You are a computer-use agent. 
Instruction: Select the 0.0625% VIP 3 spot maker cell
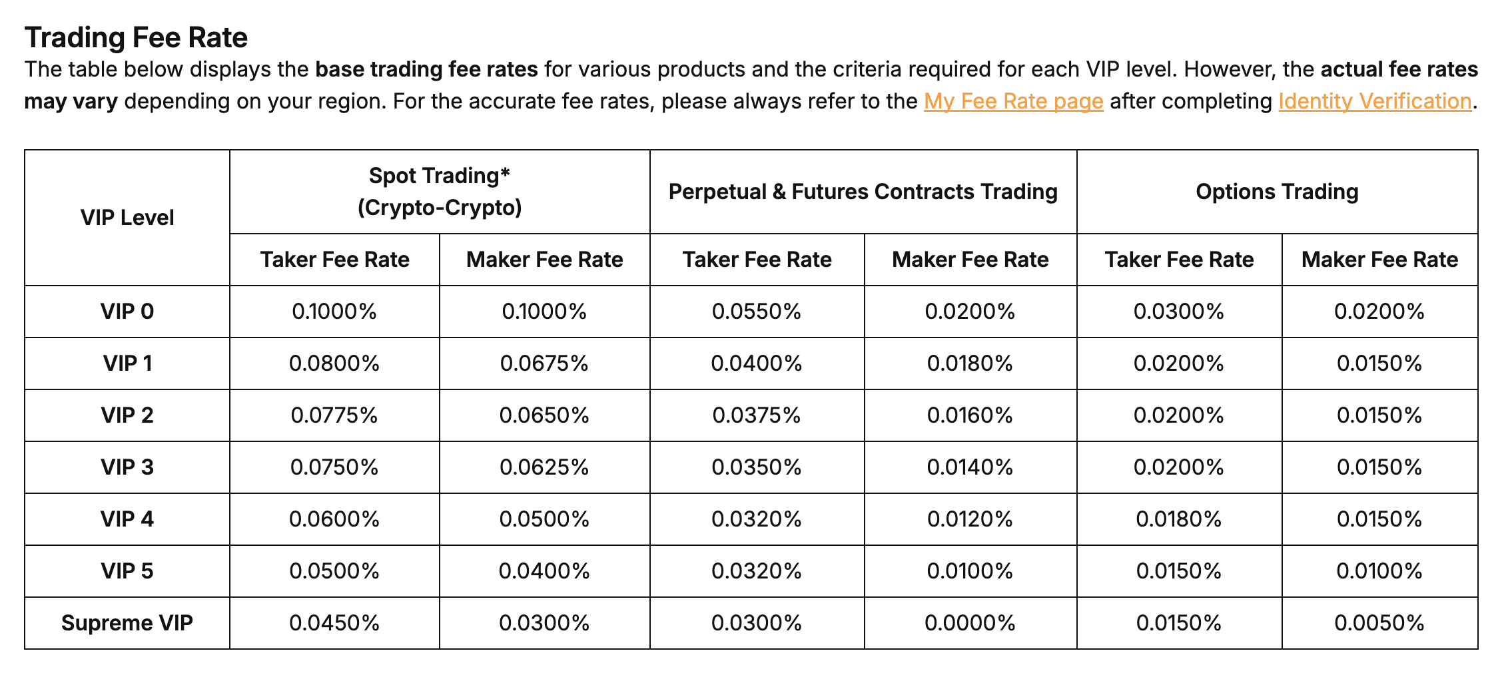coord(544,467)
